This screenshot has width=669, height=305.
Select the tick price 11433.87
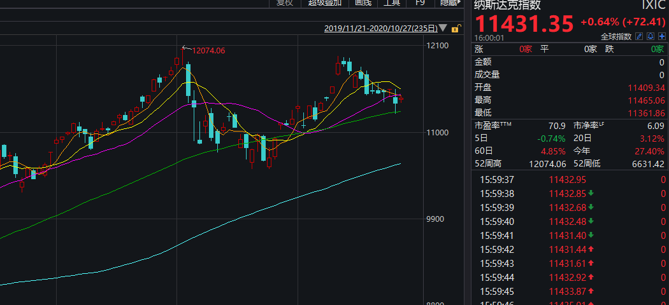point(568,292)
